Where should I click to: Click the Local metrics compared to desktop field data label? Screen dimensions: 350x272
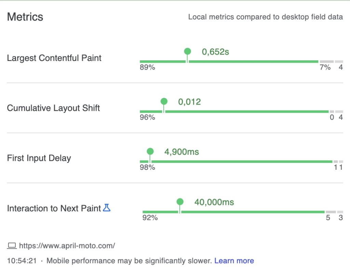click(x=265, y=17)
